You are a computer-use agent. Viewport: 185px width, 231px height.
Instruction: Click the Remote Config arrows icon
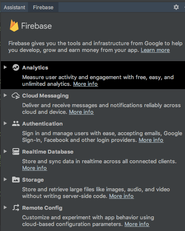[16, 208]
